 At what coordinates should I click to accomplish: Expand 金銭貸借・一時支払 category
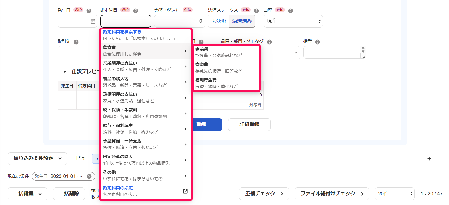145,144
